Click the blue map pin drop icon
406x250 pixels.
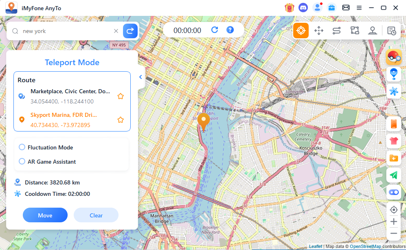click(x=394, y=74)
